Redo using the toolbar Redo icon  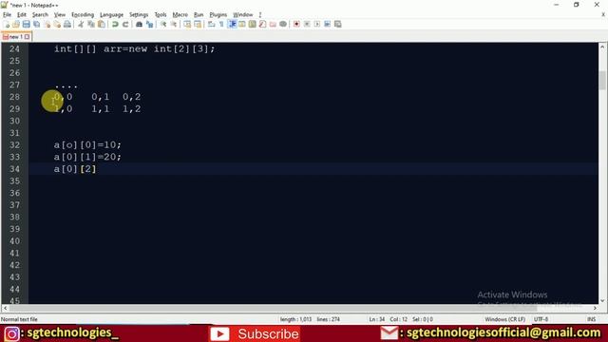[x=125, y=24]
